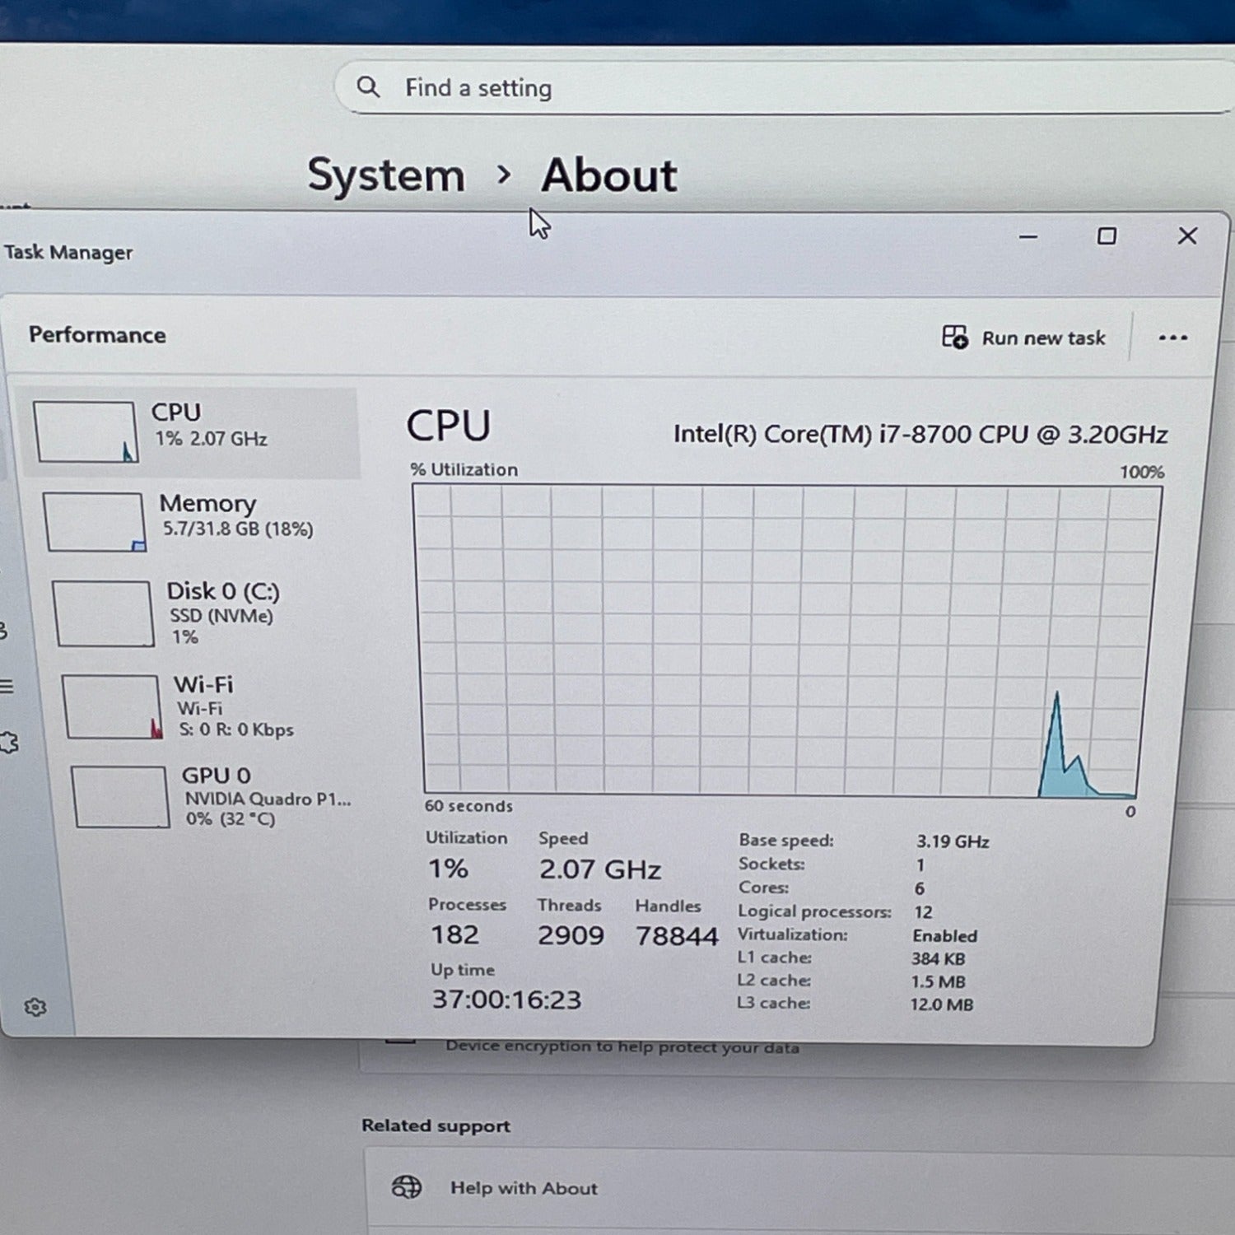Show Disk 0 (C:) performance
The height and width of the screenshot is (1235, 1235).
222,612
